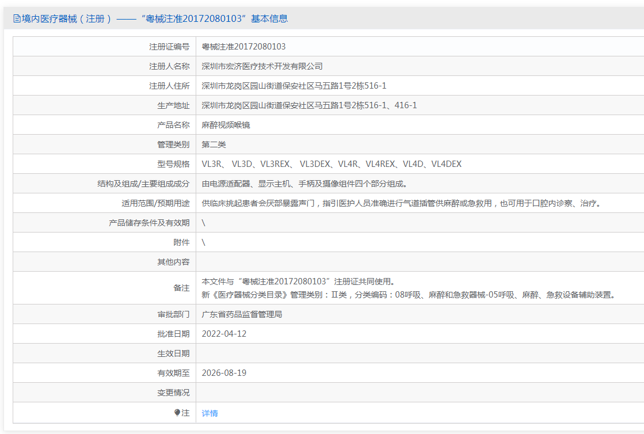This screenshot has width=644, height=434.
Task: Click the 变更情况 row label
Action: pyautogui.click(x=173, y=393)
